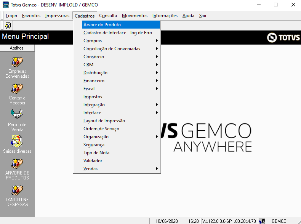The height and width of the screenshot is (224, 301).
Task: Click the Menu Principal header title
Action: (x=26, y=37)
